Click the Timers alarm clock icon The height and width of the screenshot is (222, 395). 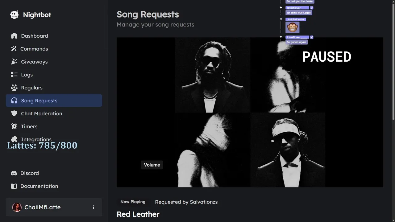pos(14,126)
